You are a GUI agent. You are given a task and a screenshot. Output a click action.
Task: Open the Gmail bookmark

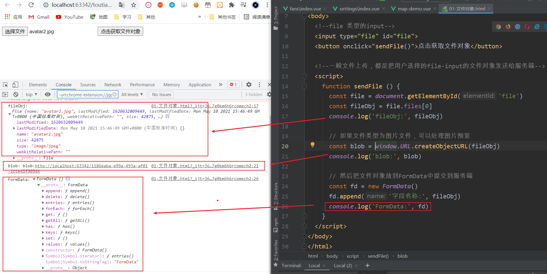coord(39,17)
